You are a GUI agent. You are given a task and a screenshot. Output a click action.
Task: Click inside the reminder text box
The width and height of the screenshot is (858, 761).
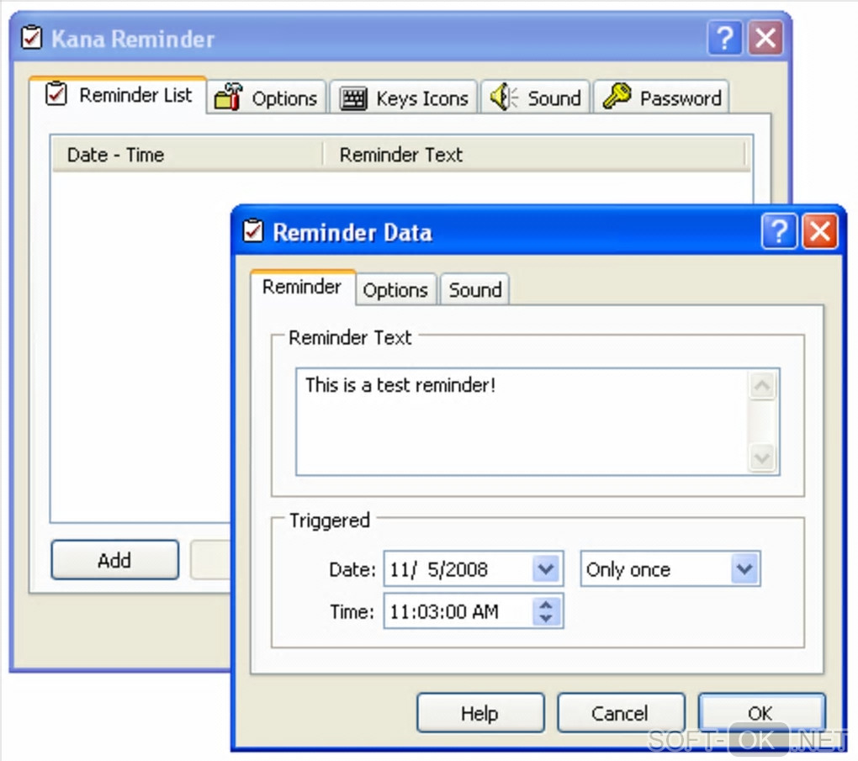pyautogui.click(x=522, y=421)
